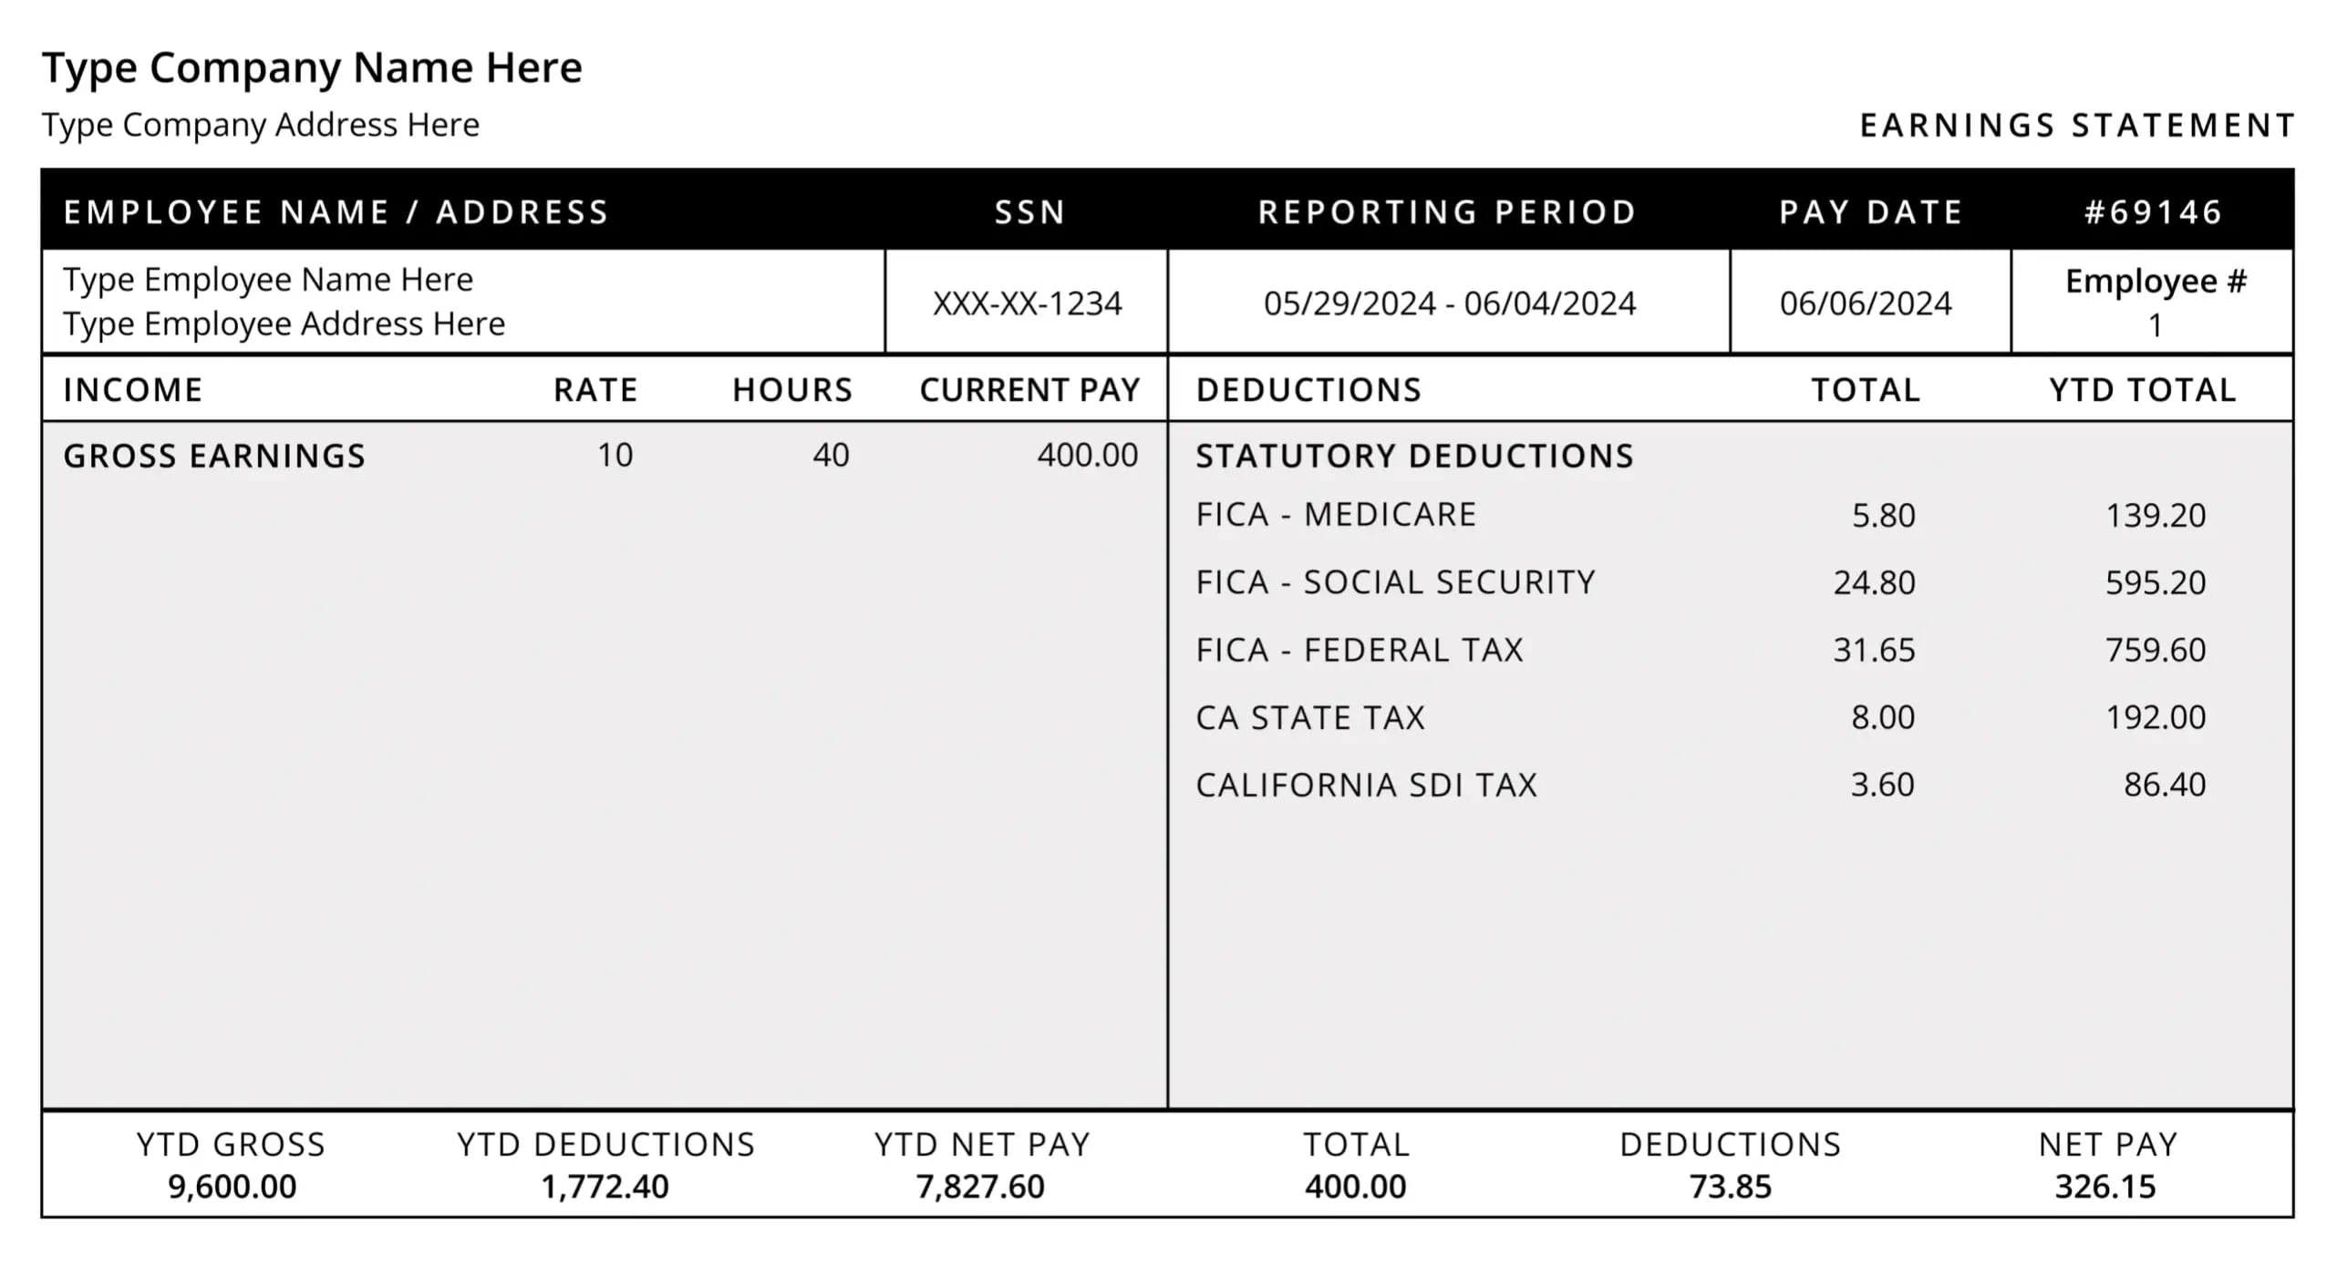Click the company name placeholder field

[312, 68]
